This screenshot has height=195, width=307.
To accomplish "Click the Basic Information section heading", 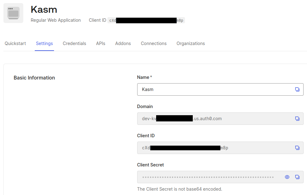I will click(x=34, y=78).
